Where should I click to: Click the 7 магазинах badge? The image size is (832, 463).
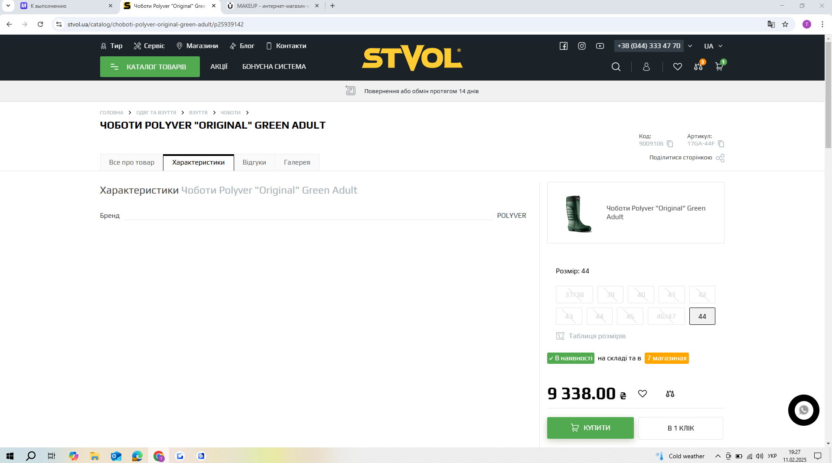click(x=667, y=358)
